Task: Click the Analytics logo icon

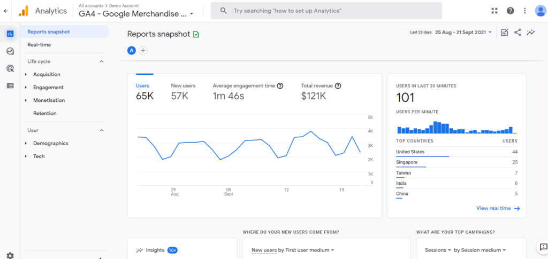Action: point(24,11)
